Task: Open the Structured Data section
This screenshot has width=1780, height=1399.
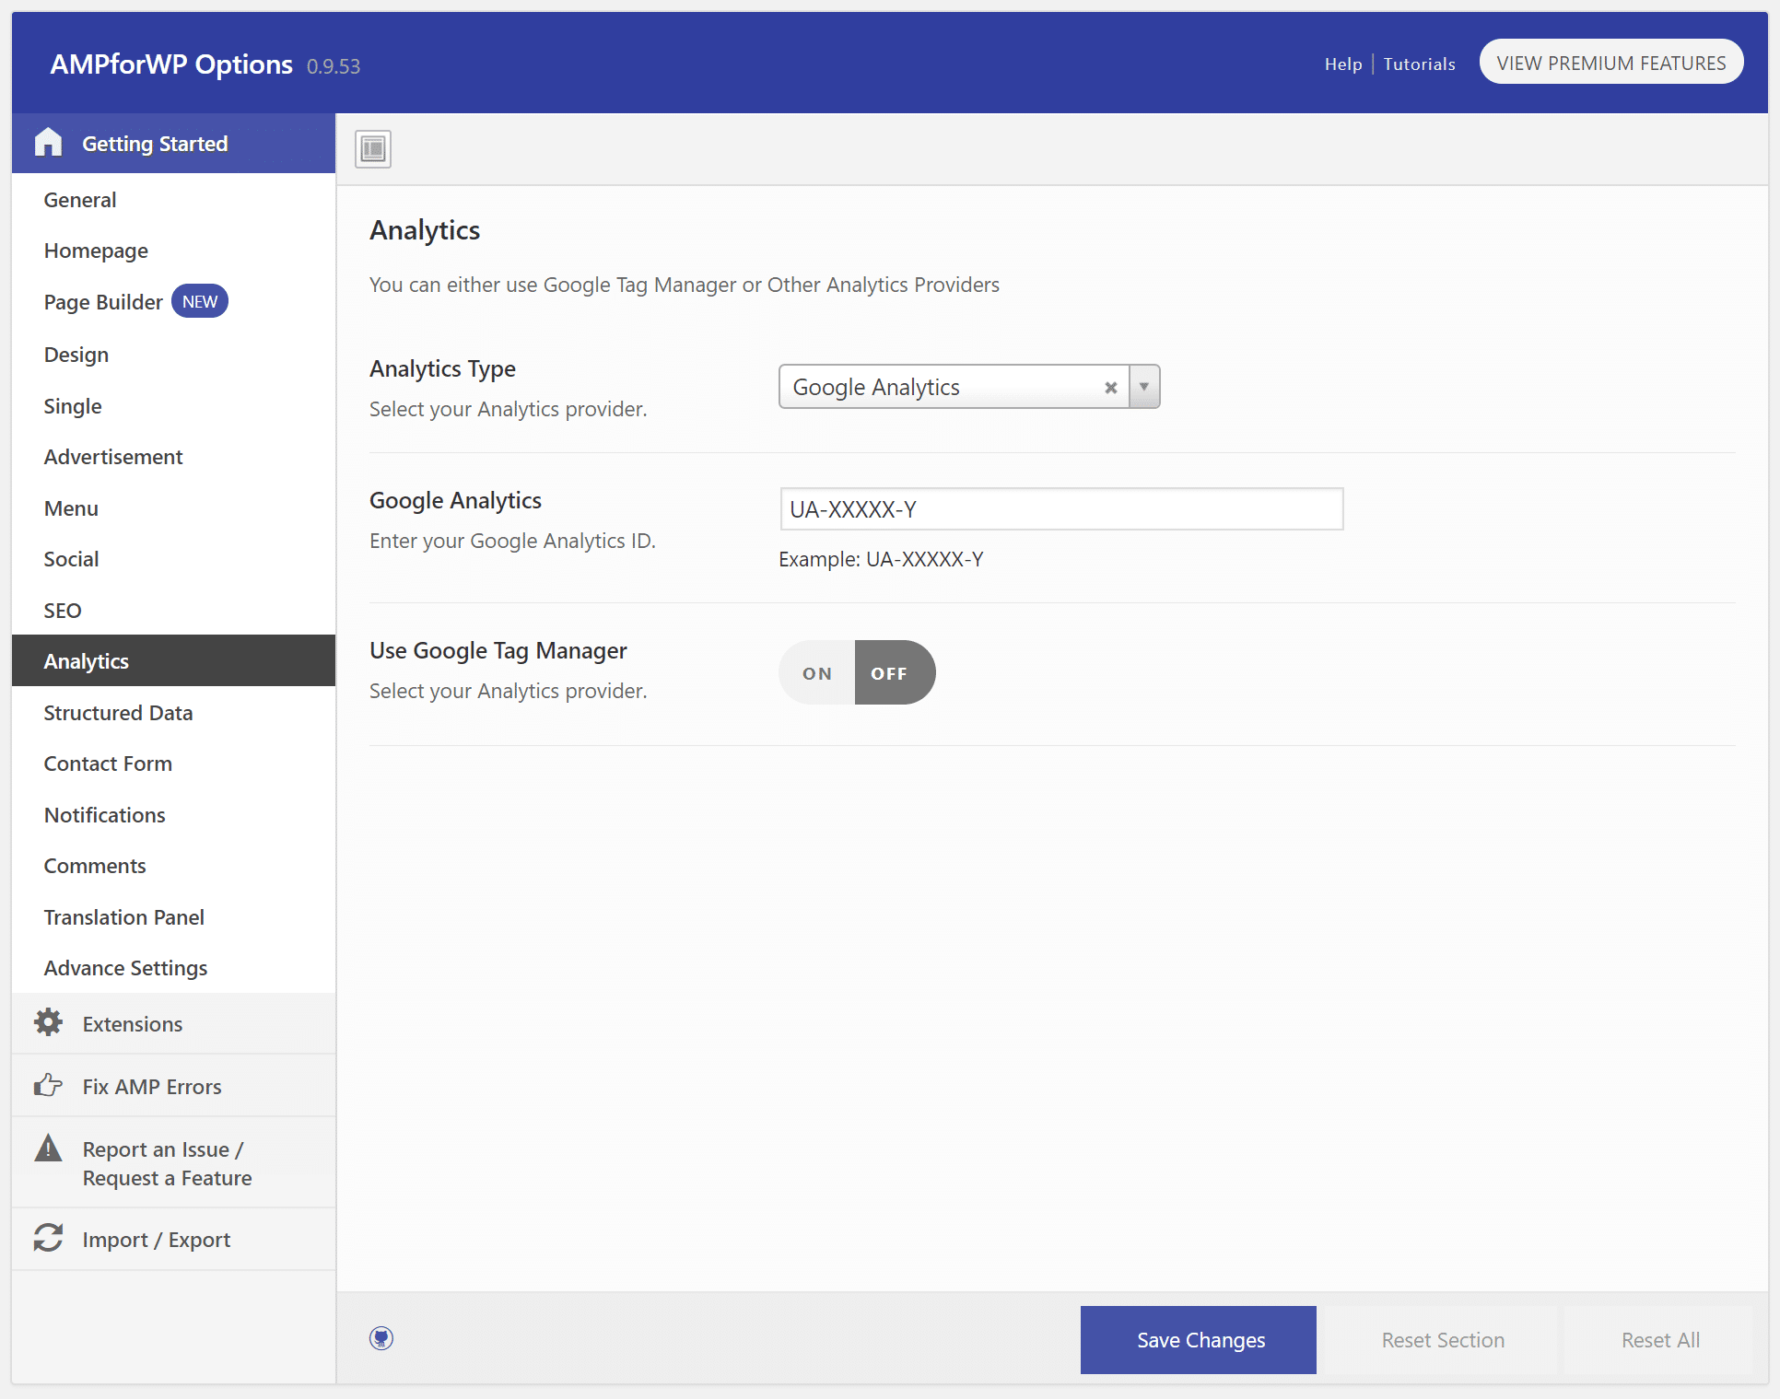Action: click(x=173, y=713)
